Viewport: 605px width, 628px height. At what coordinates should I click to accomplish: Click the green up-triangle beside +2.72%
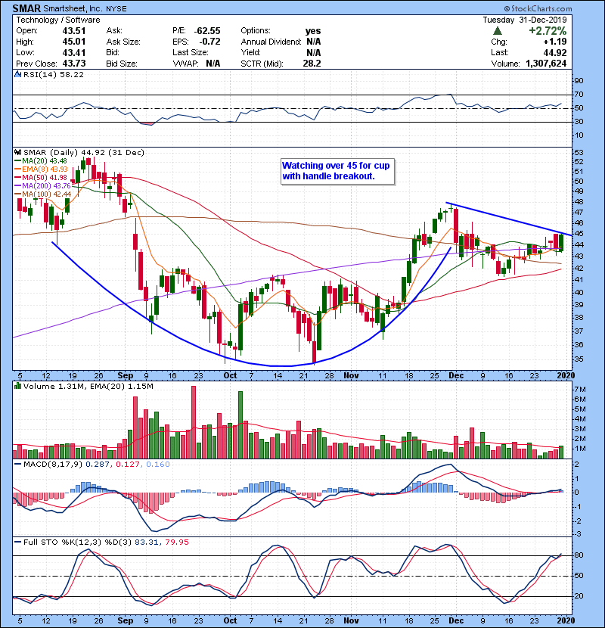(x=498, y=31)
